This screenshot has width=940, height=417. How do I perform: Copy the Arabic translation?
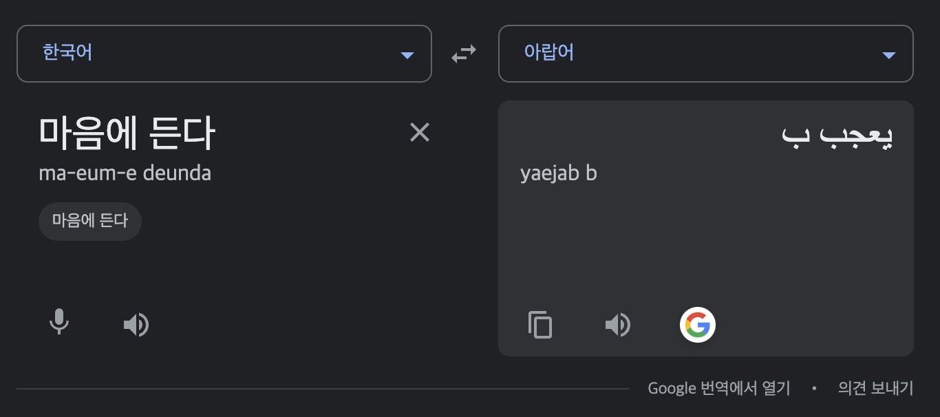click(540, 325)
